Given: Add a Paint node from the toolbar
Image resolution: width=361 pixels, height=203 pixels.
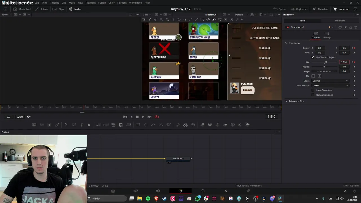Looking at the screenshot, I should pos(57,125).
